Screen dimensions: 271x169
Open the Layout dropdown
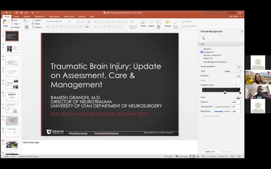[37, 20]
